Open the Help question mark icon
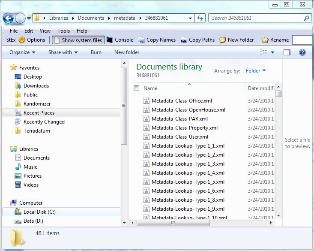314x251 pixels. click(302, 52)
